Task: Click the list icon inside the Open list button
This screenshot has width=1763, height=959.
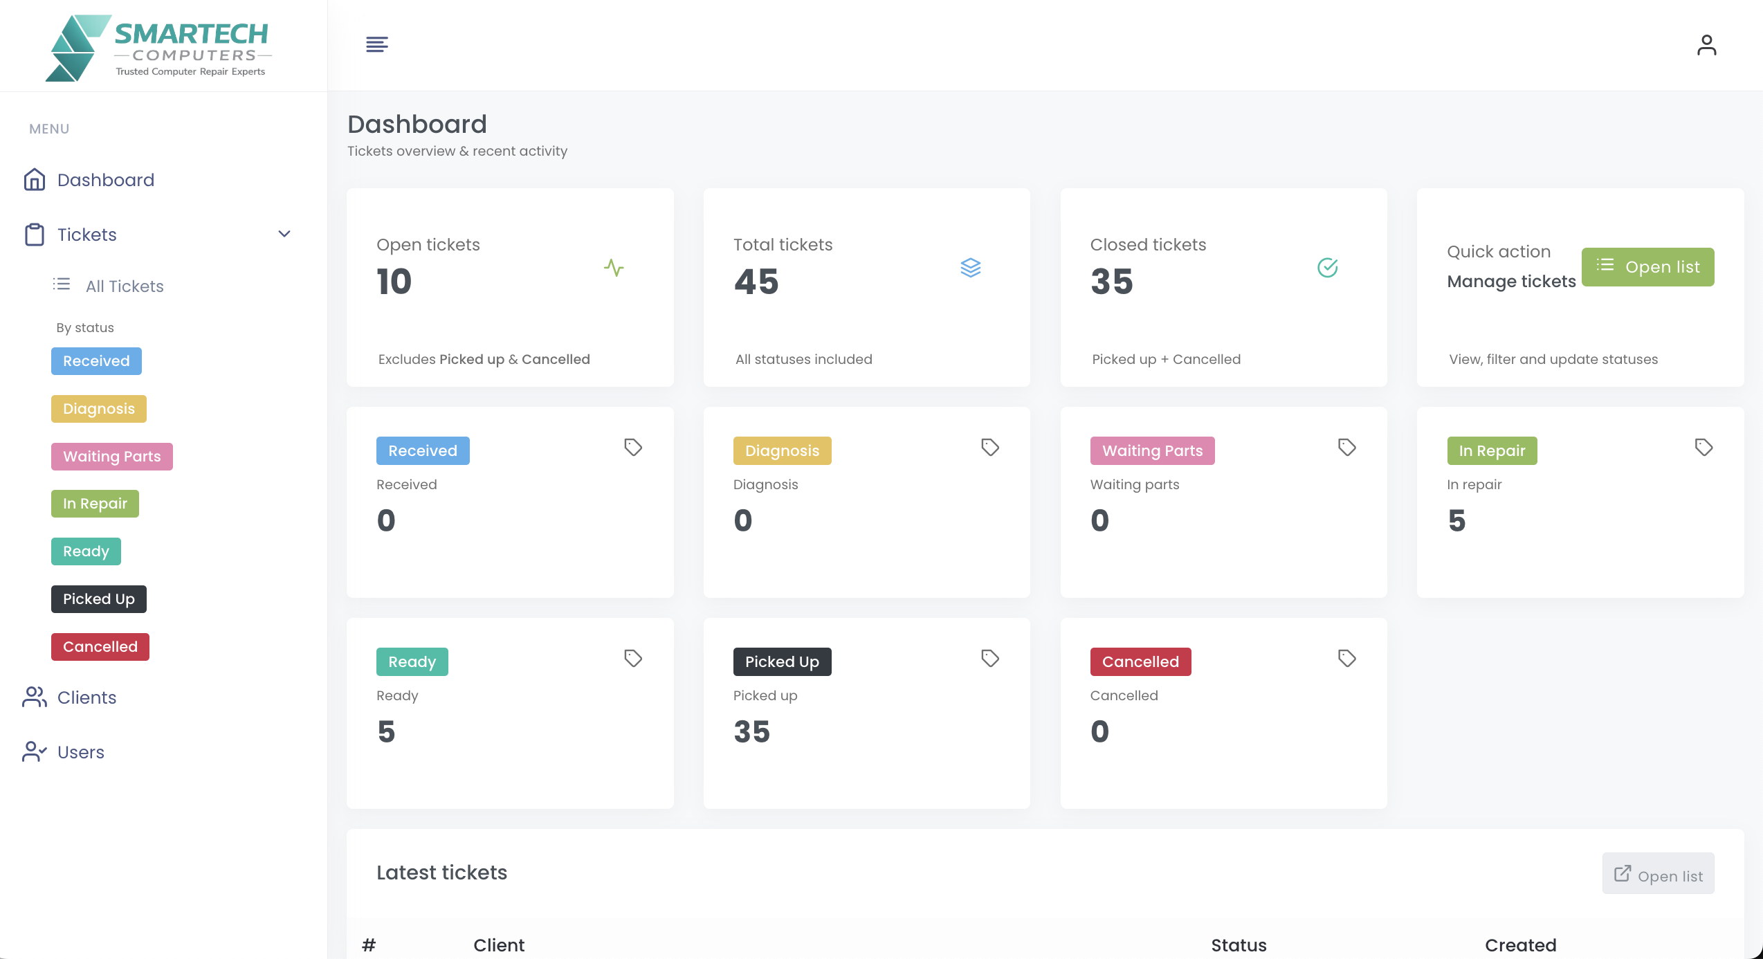Action: click(x=1605, y=266)
